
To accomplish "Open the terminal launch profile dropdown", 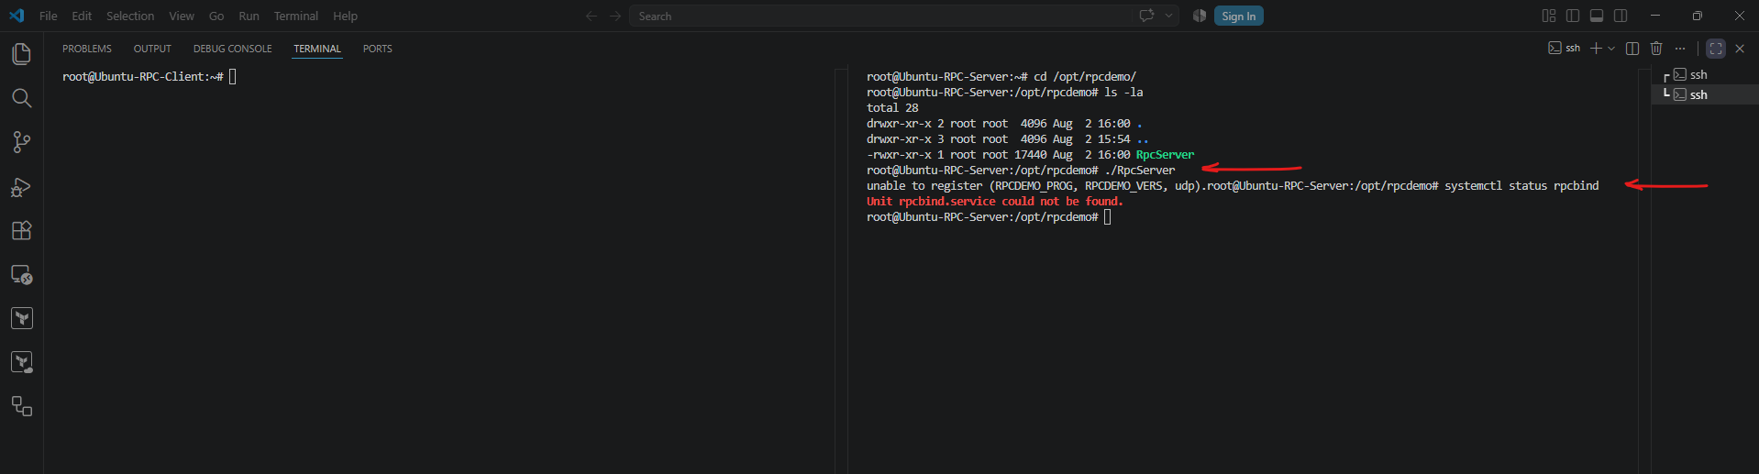I will tap(1611, 49).
